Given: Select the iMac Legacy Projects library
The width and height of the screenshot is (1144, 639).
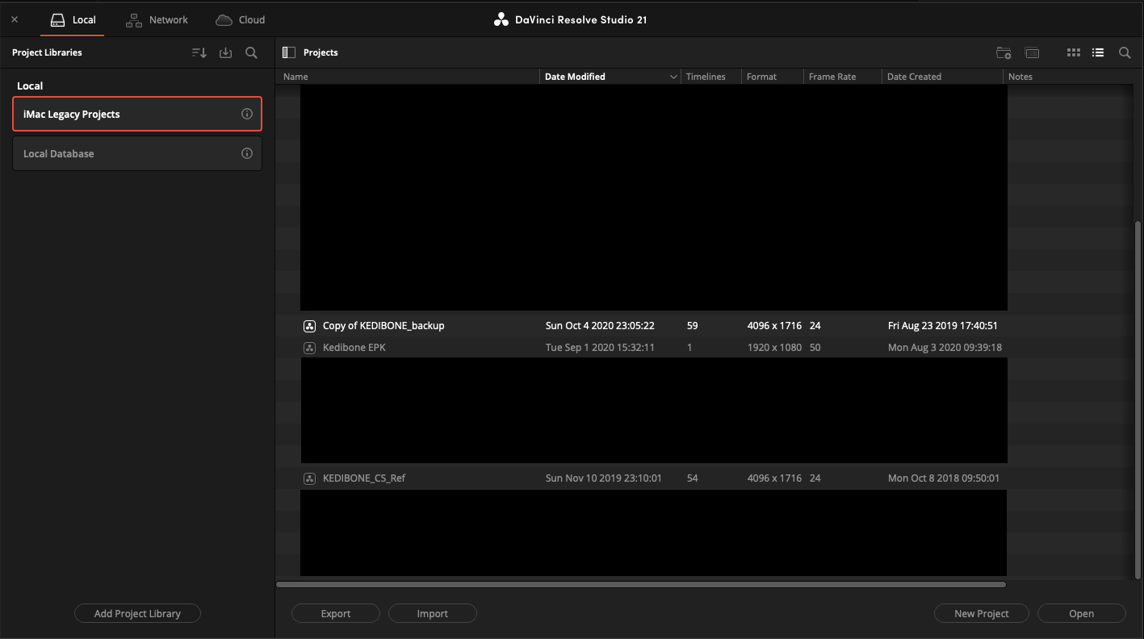Looking at the screenshot, I should [137, 114].
